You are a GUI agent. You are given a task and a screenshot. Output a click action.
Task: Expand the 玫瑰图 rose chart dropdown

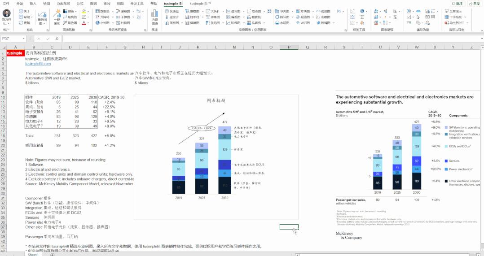pos(333,23)
